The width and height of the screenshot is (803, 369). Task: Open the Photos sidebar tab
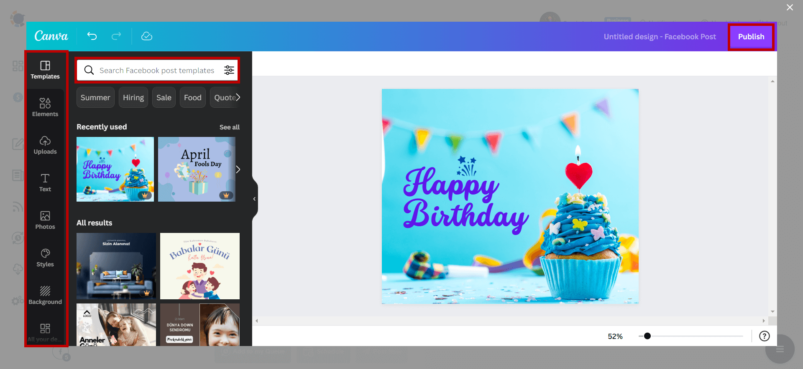pos(45,220)
